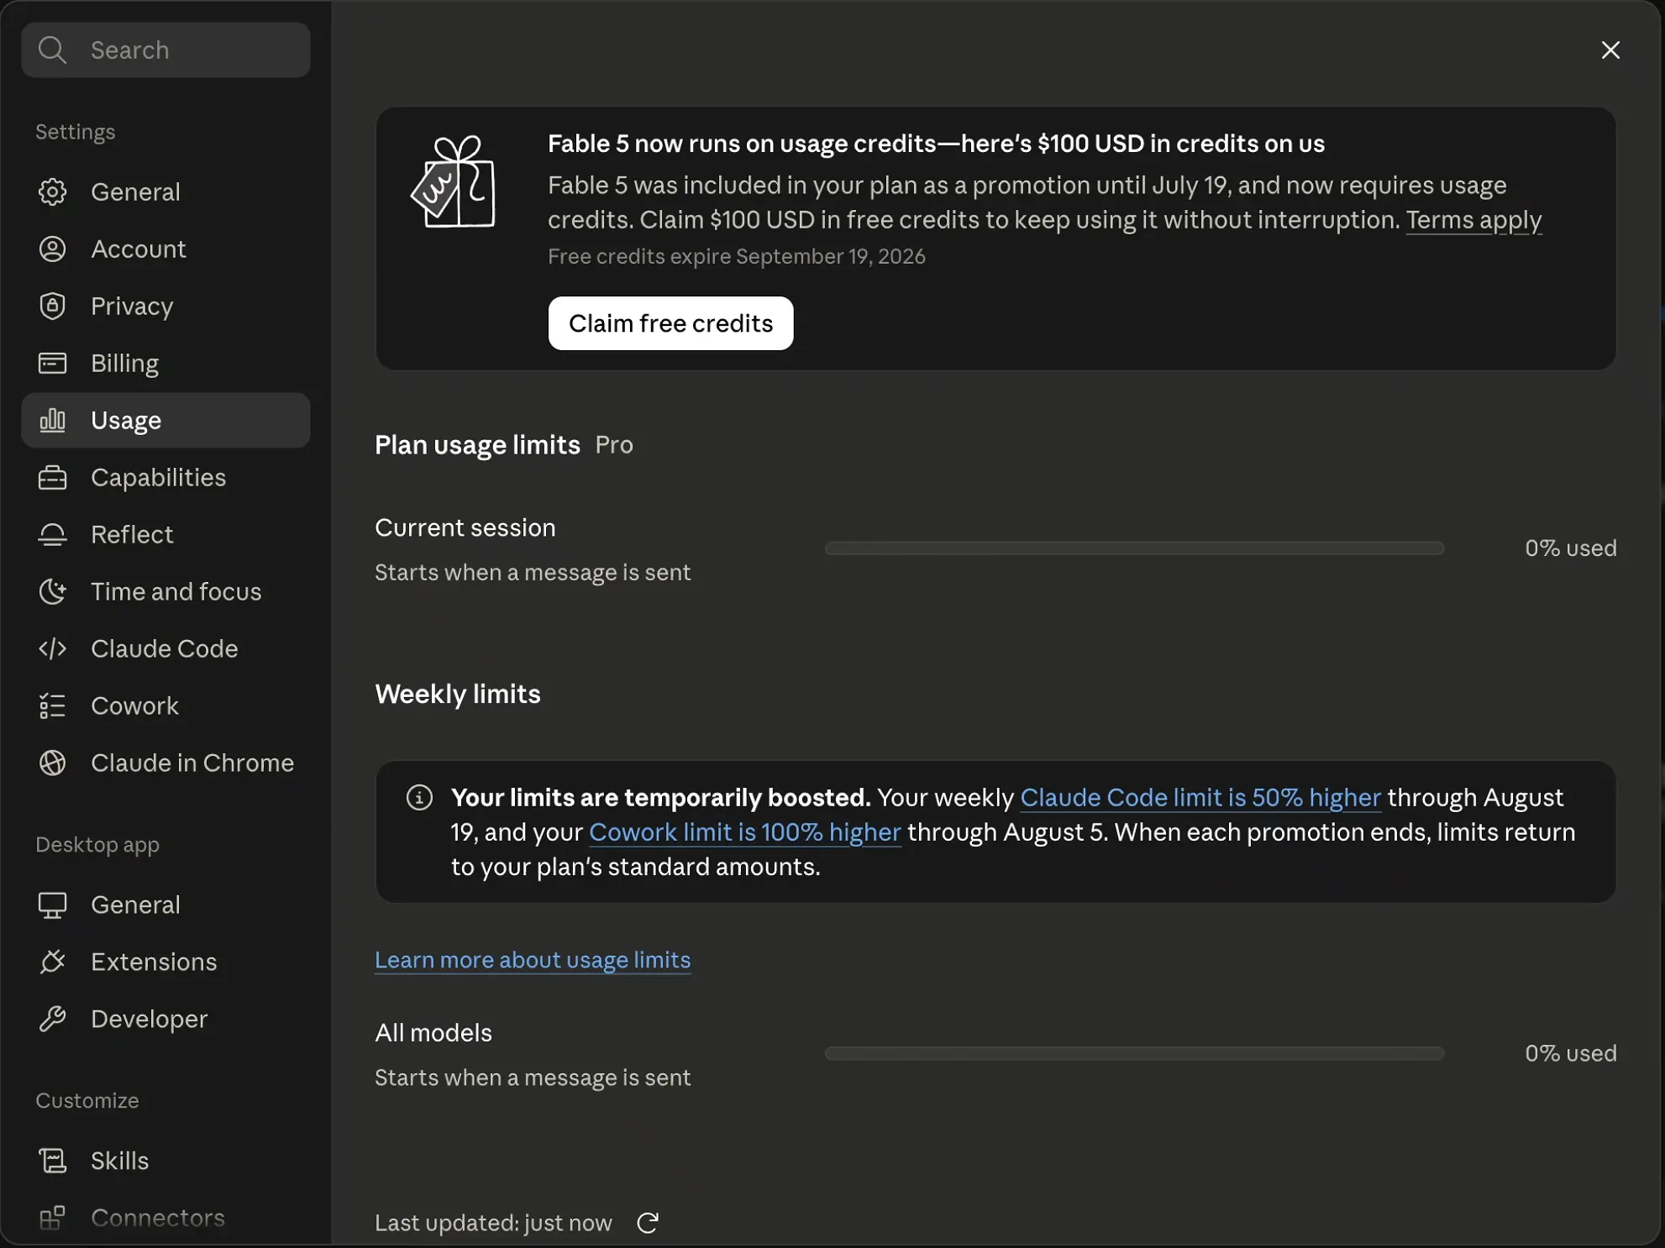The height and width of the screenshot is (1248, 1665).
Task: Click the gift box icon in credits banner
Action: point(454,181)
